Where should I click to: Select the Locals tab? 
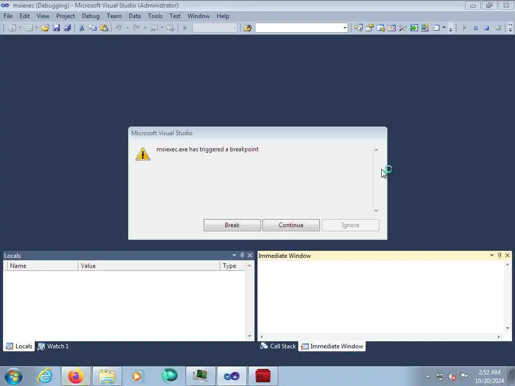19,346
